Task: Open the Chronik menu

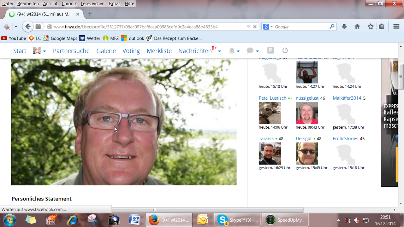Action: (x=69, y=3)
